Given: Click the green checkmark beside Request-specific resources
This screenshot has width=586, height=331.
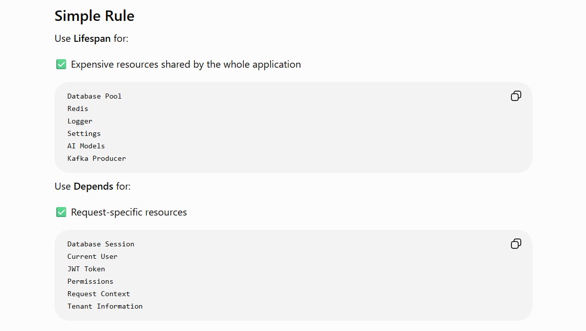Looking at the screenshot, I should (61, 212).
